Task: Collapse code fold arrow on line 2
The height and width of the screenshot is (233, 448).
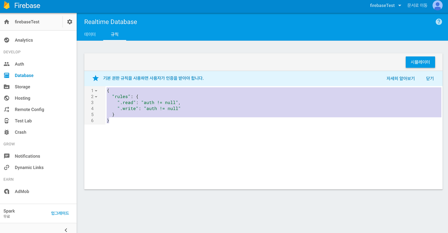Action: tap(96, 97)
